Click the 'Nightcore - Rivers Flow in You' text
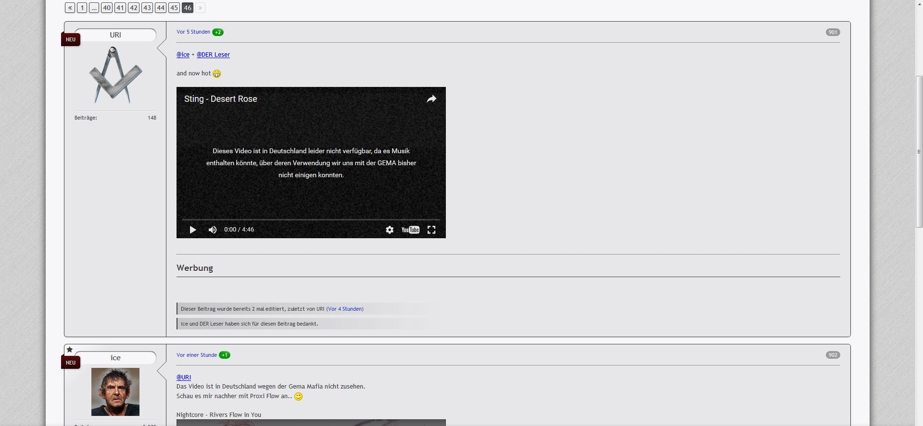The image size is (923, 426). tap(219, 415)
